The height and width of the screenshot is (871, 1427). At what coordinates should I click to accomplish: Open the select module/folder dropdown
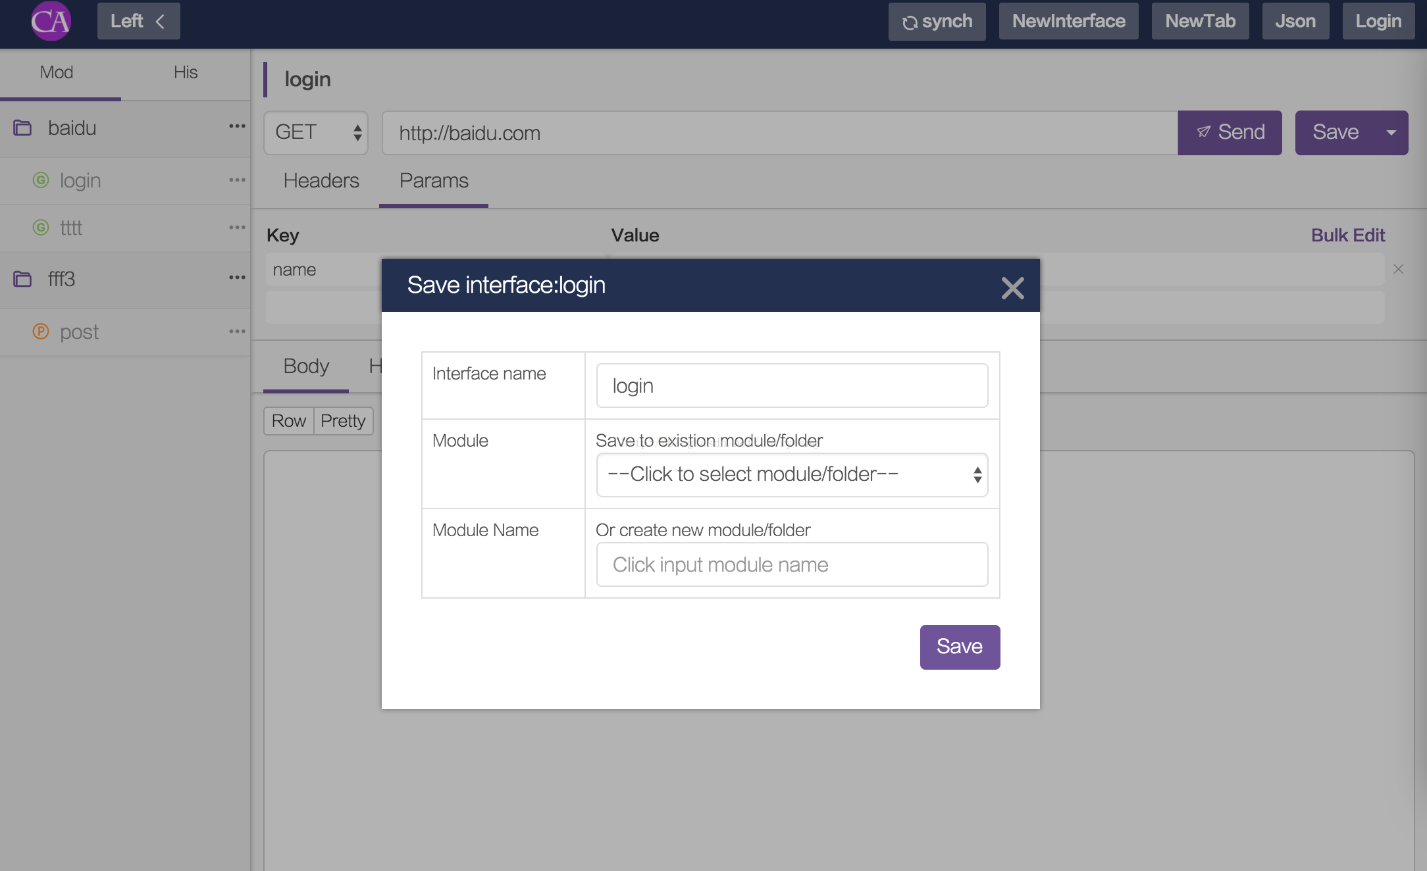pyautogui.click(x=792, y=474)
